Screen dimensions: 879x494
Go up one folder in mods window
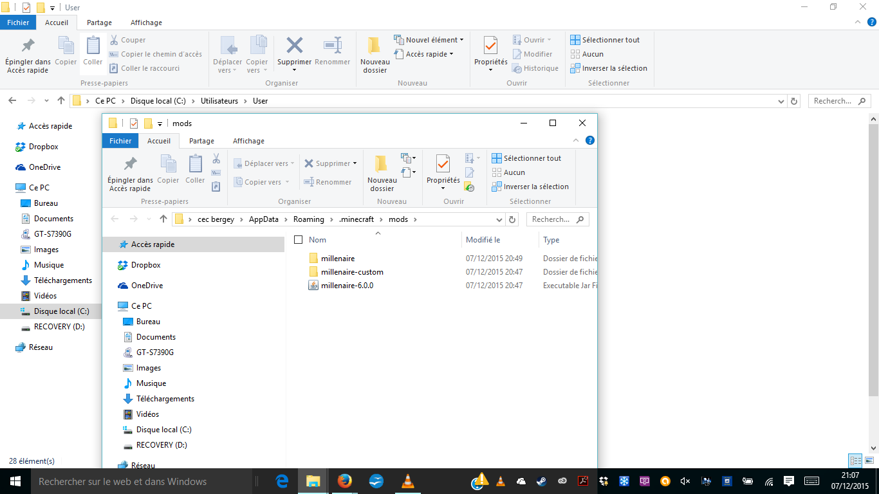click(163, 219)
